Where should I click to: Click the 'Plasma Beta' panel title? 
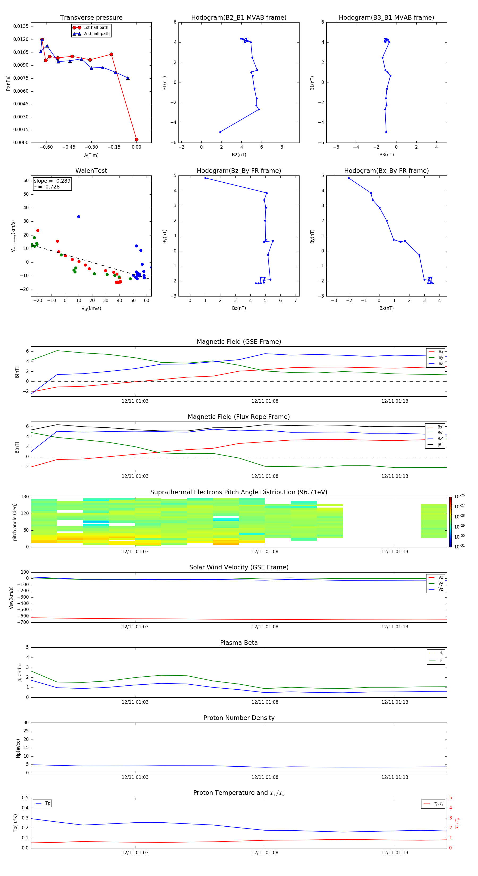pyautogui.click(x=239, y=643)
